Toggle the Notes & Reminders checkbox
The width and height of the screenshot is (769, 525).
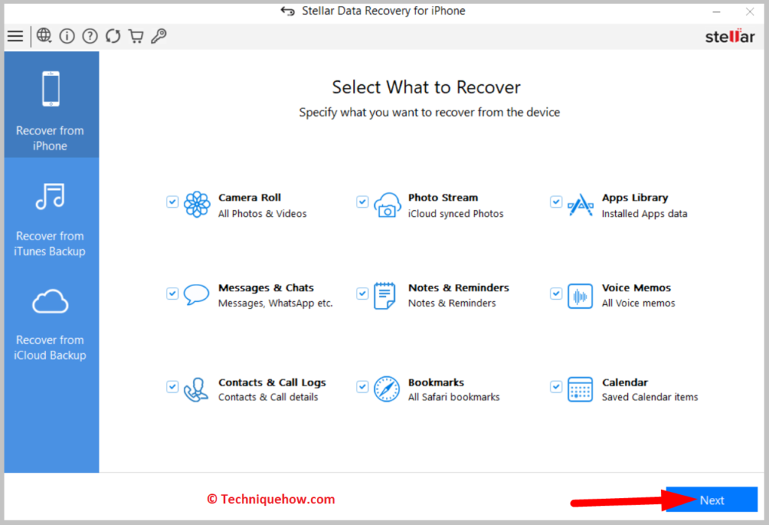363,294
